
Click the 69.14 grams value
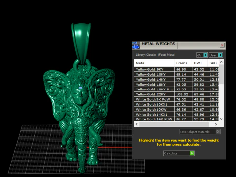tap(181, 74)
